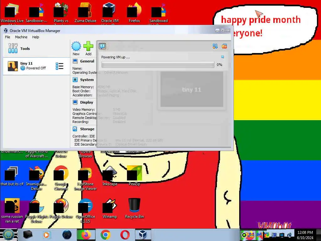This screenshot has height=241, width=321.
Task: Open Recycle Bin on desktop
Action: click(x=134, y=208)
